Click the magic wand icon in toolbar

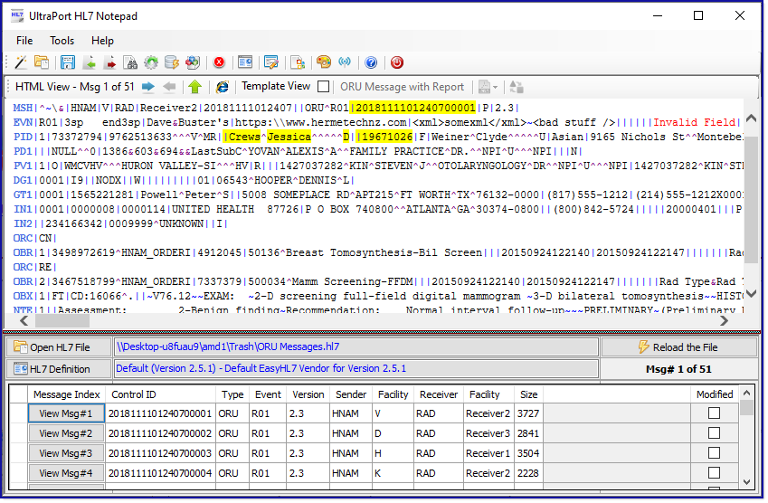21,62
